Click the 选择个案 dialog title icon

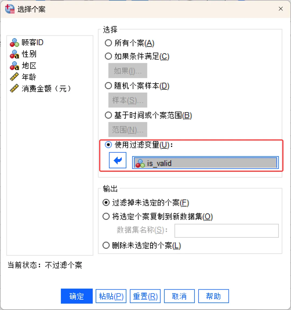[x=10, y=9]
